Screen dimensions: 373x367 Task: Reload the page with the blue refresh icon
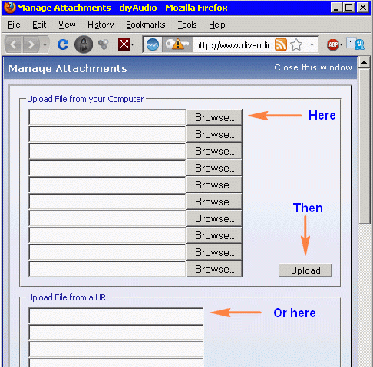(x=63, y=44)
